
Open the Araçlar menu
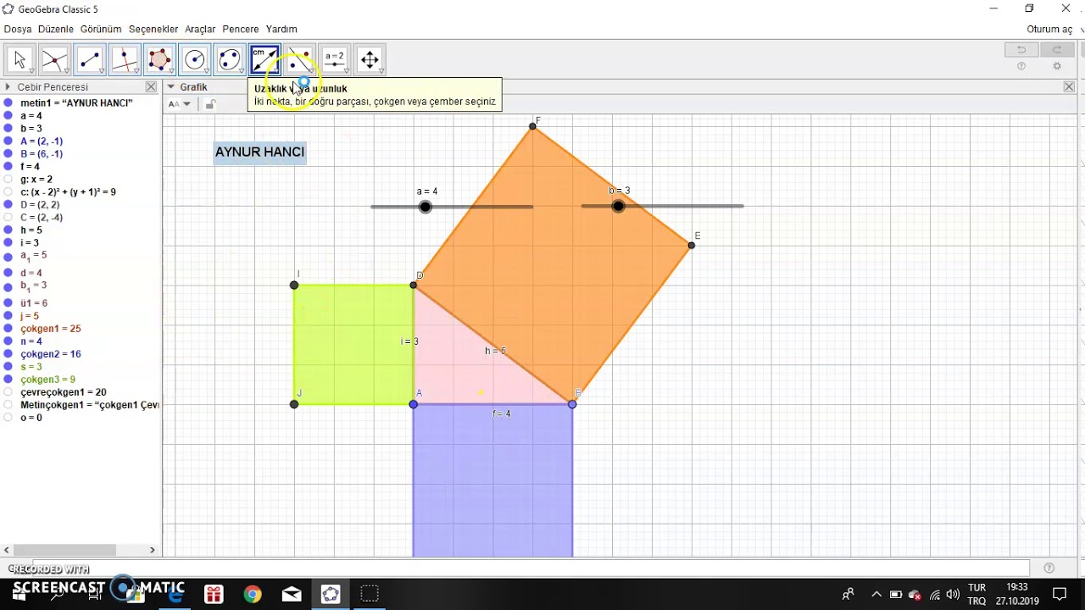(200, 30)
